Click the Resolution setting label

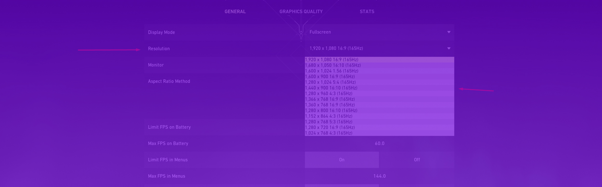159,49
